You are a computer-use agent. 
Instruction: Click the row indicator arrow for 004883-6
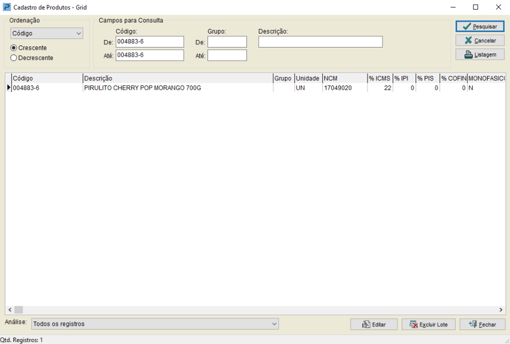[x=9, y=88]
